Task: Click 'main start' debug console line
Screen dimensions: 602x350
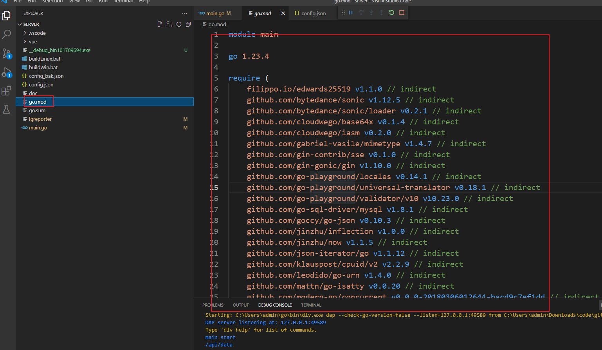Action: [x=220, y=337]
